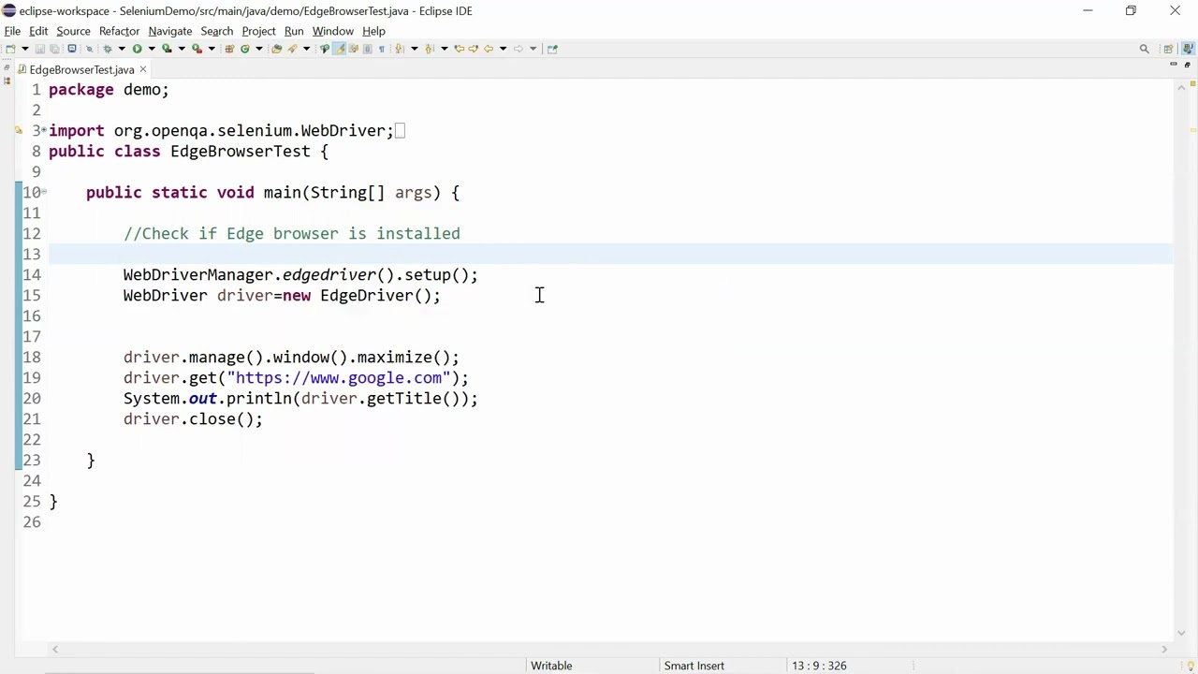Open the Source menu
The image size is (1198, 674).
point(73,31)
